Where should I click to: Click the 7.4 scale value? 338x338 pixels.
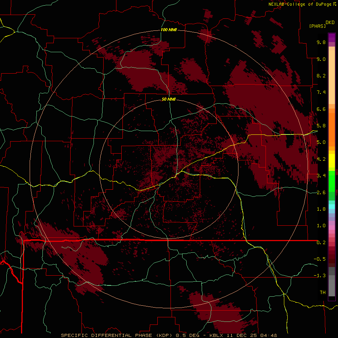[321, 92]
